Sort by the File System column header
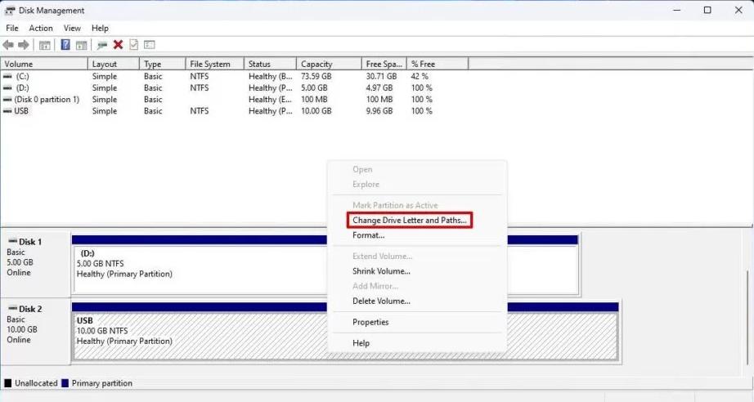Screen dimensions: 754x402 [x=215, y=64]
